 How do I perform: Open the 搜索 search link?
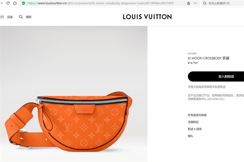28,17
